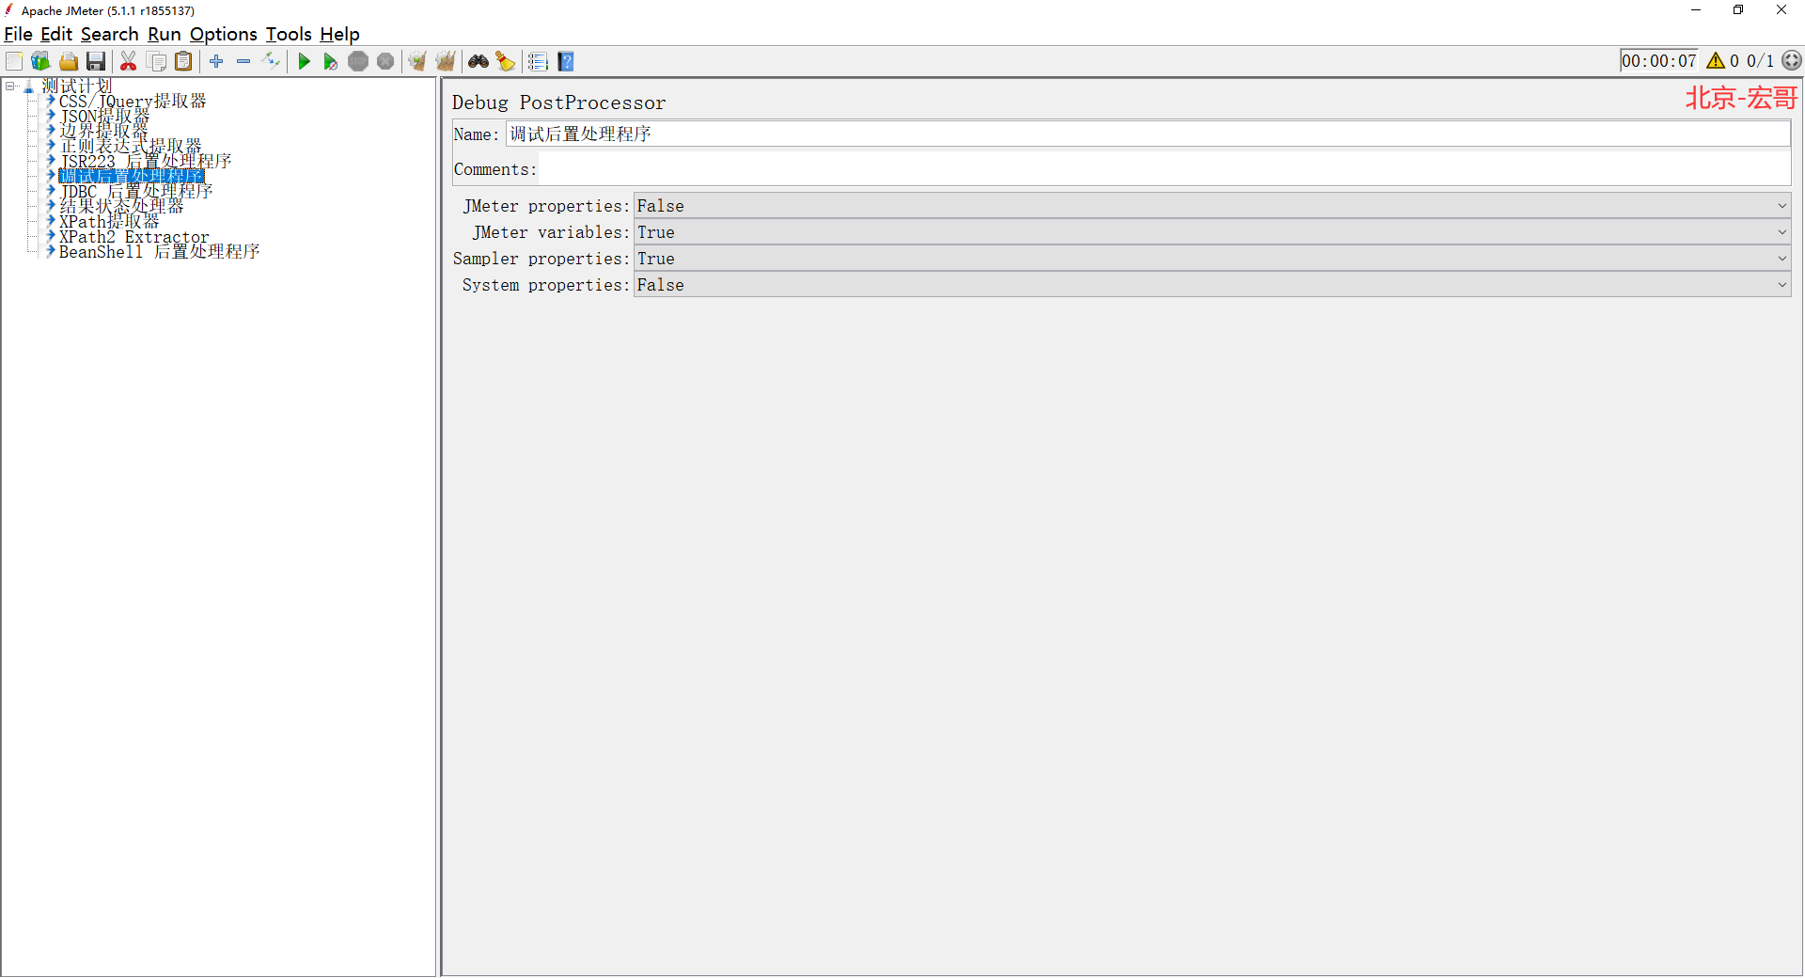Click the warning triangle log icon
1805x978 pixels.
(x=1716, y=61)
